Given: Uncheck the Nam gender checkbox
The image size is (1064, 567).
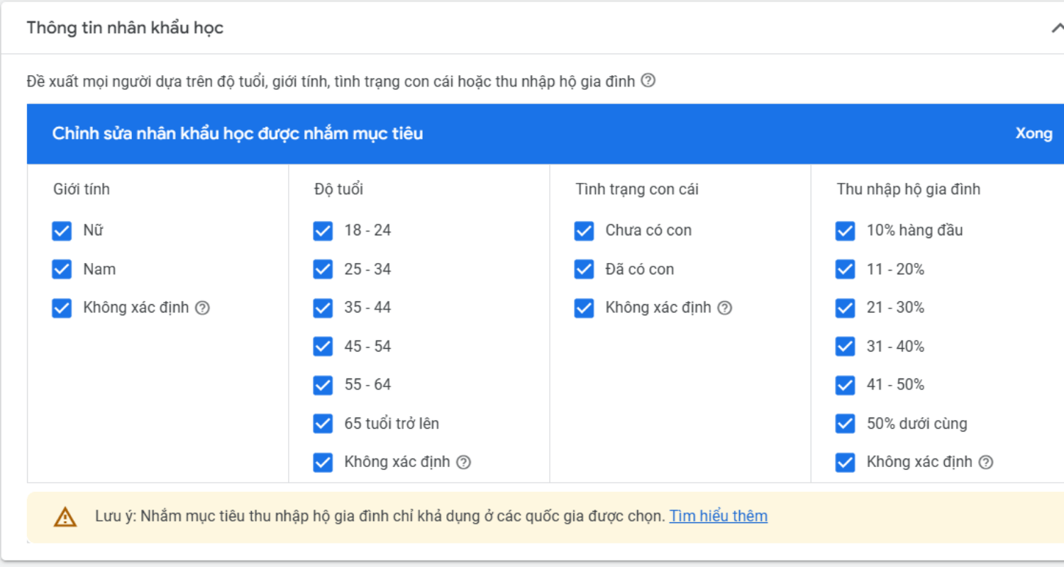Looking at the screenshot, I should (x=62, y=269).
